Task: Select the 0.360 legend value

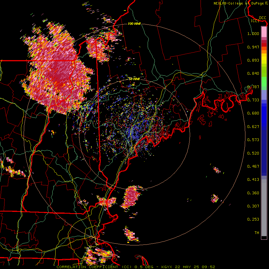Action: click(253, 193)
